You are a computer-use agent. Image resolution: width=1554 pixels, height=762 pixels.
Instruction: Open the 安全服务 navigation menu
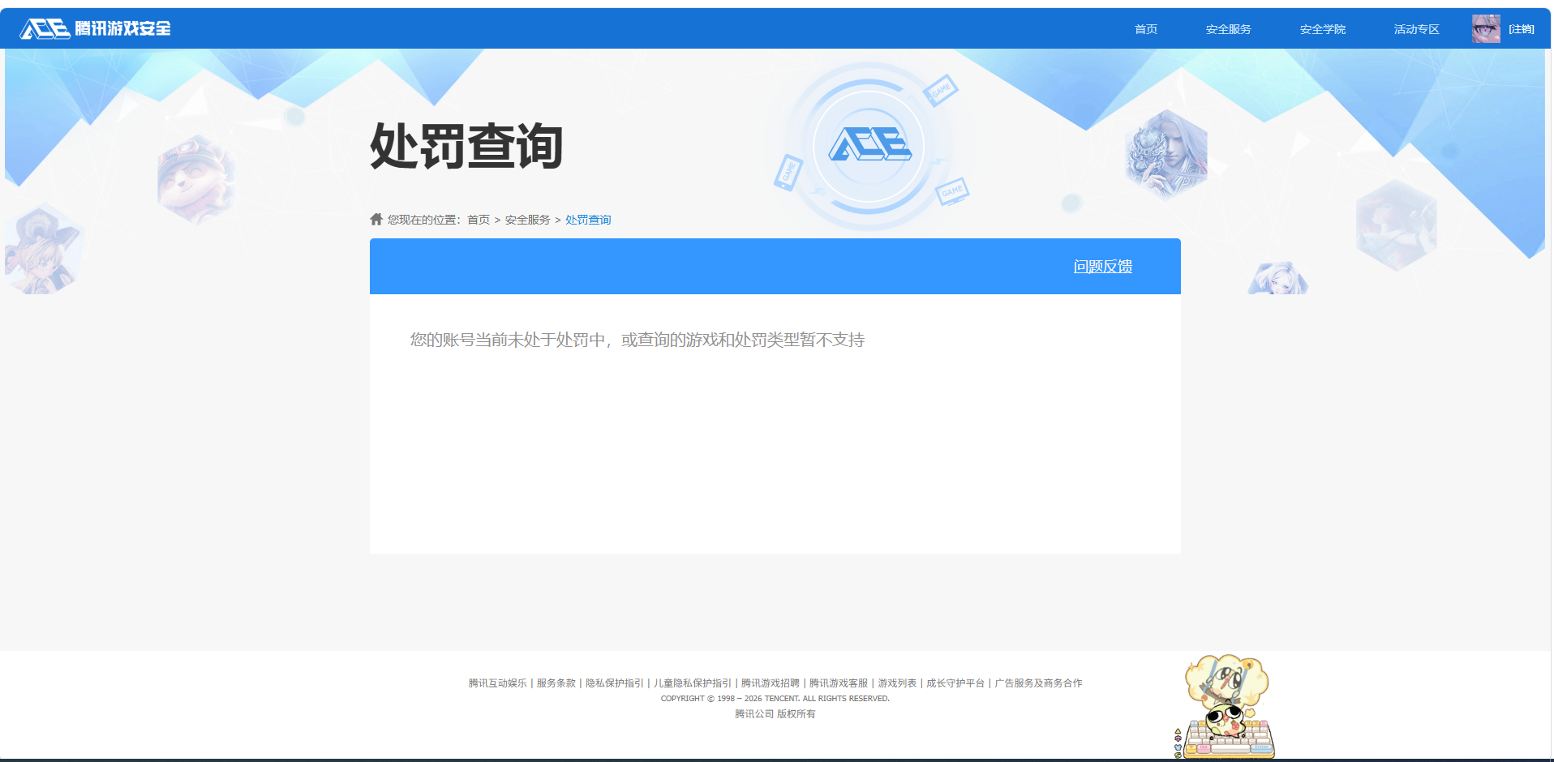[x=1229, y=29]
